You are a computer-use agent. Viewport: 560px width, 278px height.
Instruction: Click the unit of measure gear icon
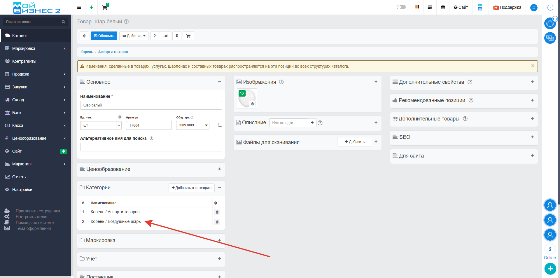(x=120, y=117)
